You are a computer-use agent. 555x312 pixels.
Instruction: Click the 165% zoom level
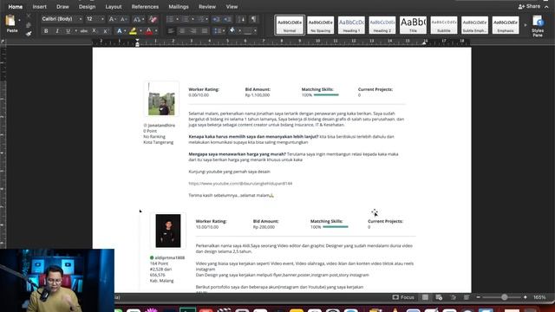(539, 297)
